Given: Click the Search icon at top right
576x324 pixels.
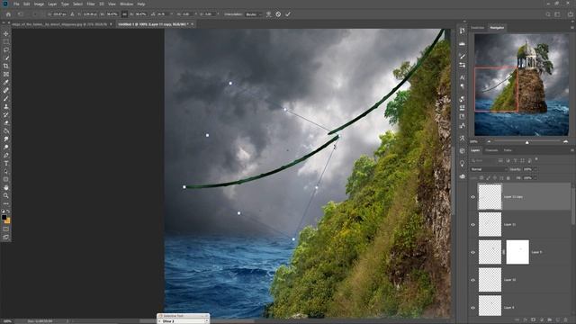Looking at the screenshot, I should tap(548, 14).
